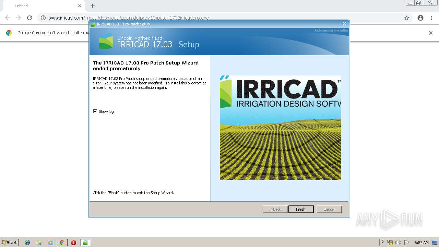This screenshot has width=439, height=247.
Task: Open Windows Media Player from taskbar
Action: (50, 243)
